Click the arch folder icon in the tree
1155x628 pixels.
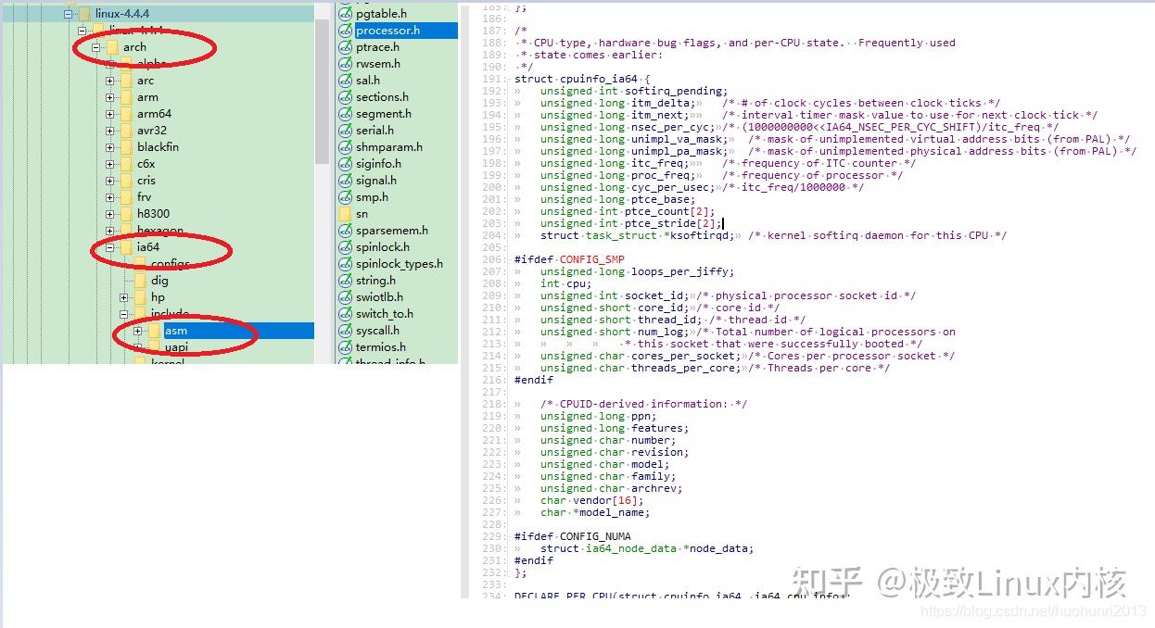113,46
